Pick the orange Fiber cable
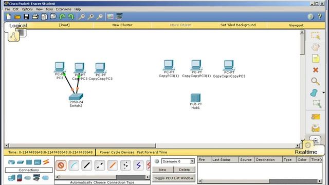Screen dimensions: 329x185 (x=113, y=165)
